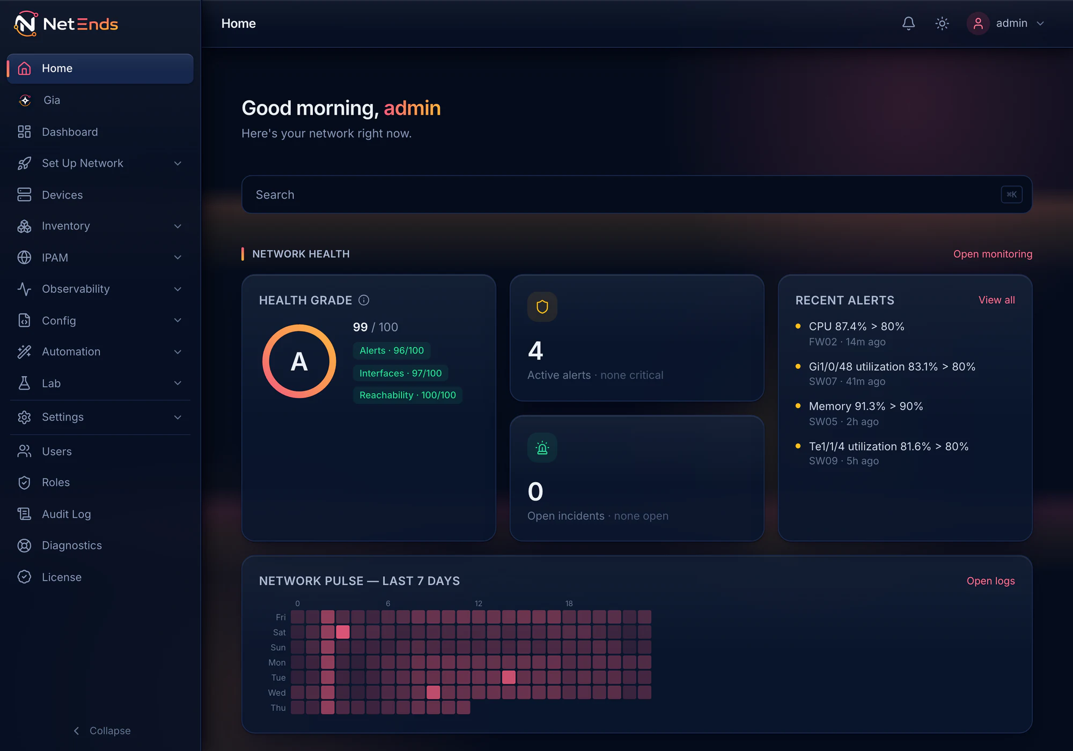Open the Users menu item
The width and height of the screenshot is (1073, 751).
point(100,451)
